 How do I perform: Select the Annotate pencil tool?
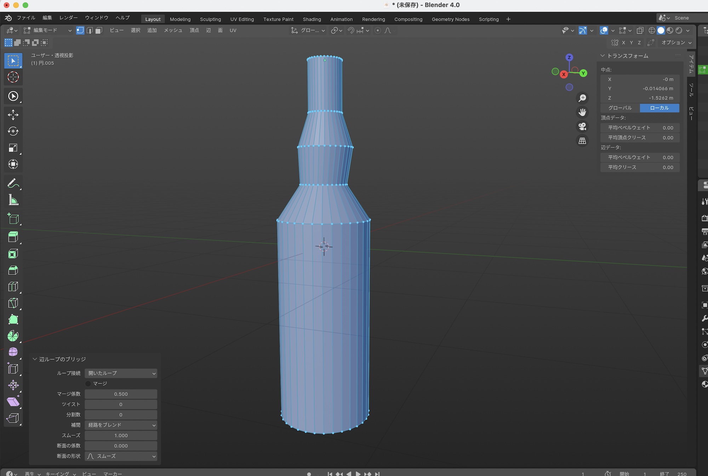click(x=13, y=183)
